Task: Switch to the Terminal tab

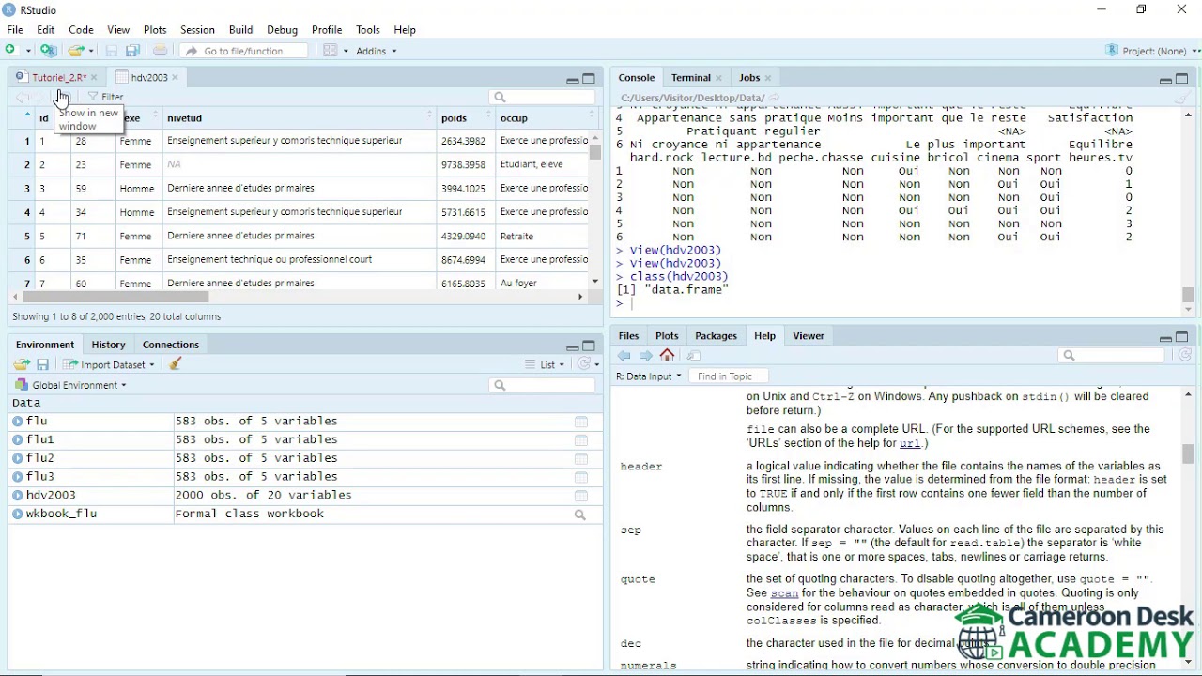Action: [x=690, y=78]
